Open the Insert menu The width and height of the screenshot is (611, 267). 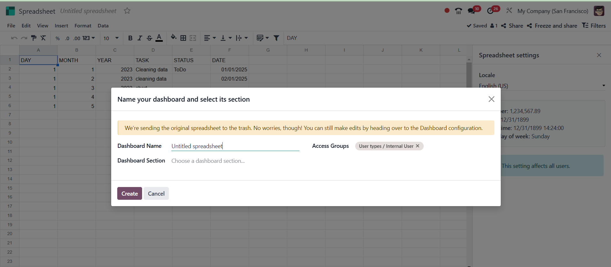tap(61, 25)
